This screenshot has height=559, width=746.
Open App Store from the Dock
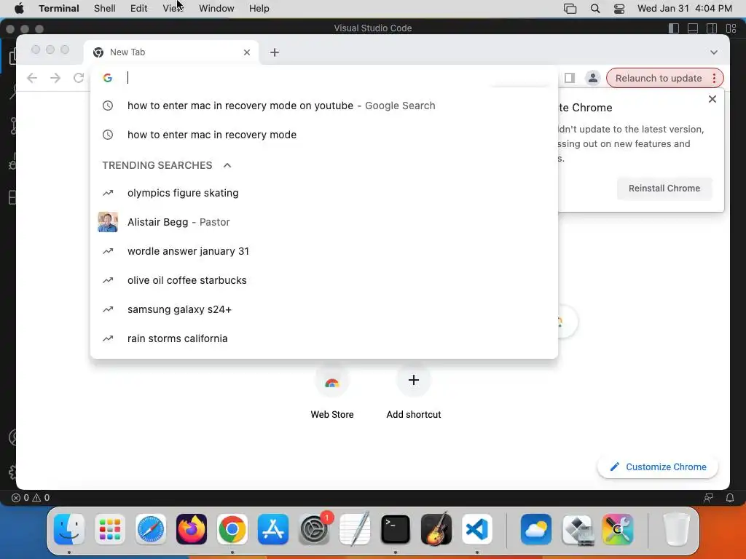[x=273, y=529]
